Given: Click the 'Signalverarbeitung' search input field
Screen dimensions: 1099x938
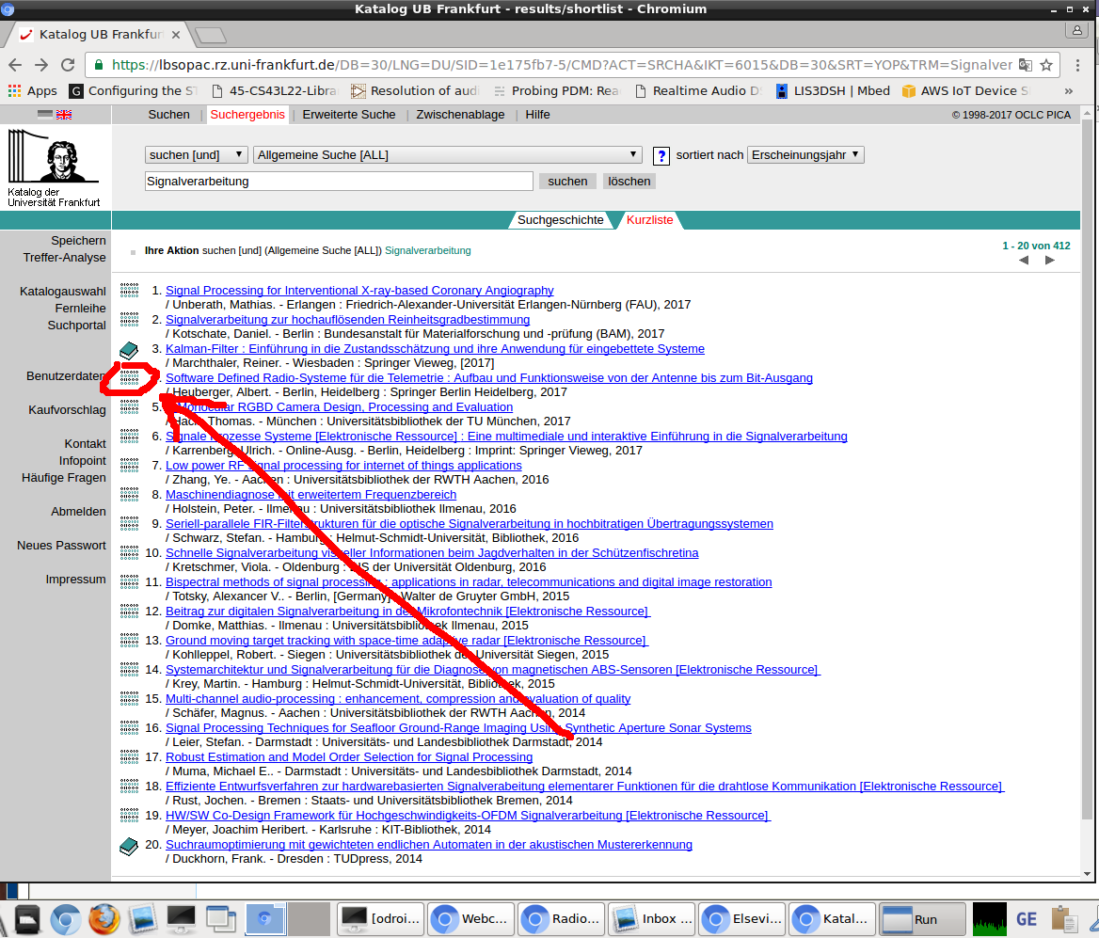Looking at the screenshot, I should (339, 182).
